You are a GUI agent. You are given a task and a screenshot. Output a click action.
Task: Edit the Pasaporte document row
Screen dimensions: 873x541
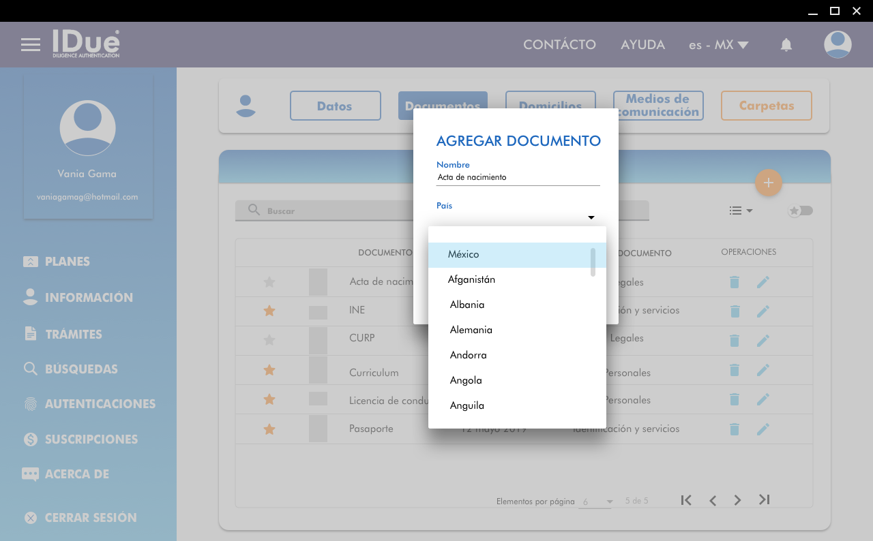(763, 429)
